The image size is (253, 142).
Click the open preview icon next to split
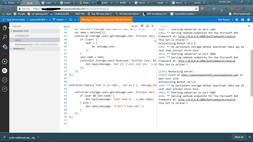(x=147, y=26)
